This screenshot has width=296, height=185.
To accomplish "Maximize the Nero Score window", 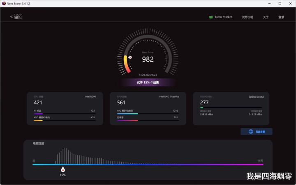I will (x=280, y=4).
